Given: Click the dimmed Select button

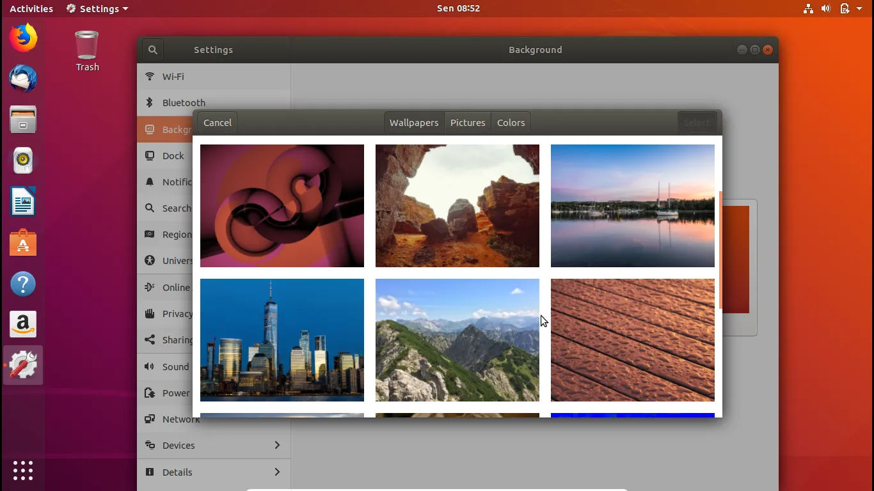Looking at the screenshot, I should 697,123.
